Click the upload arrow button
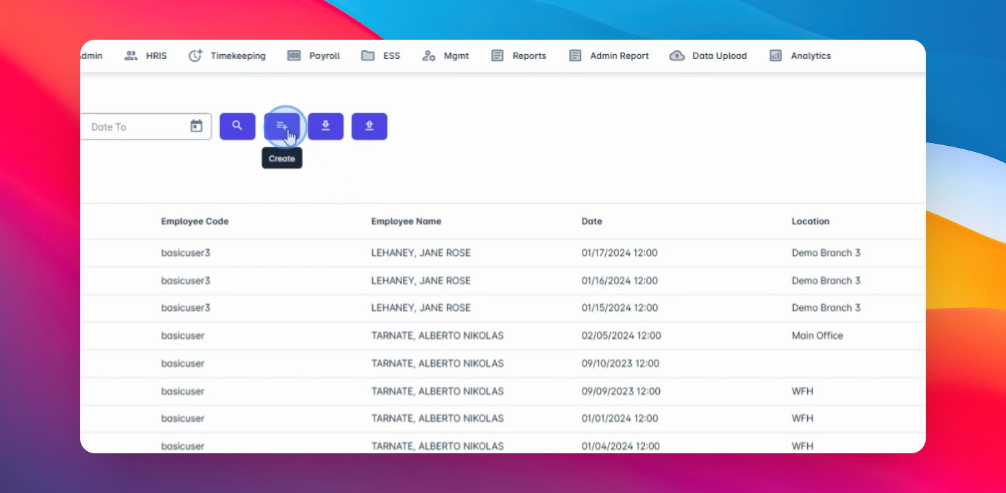Image resolution: width=1006 pixels, height=493 pixels. tap(369, 127)
